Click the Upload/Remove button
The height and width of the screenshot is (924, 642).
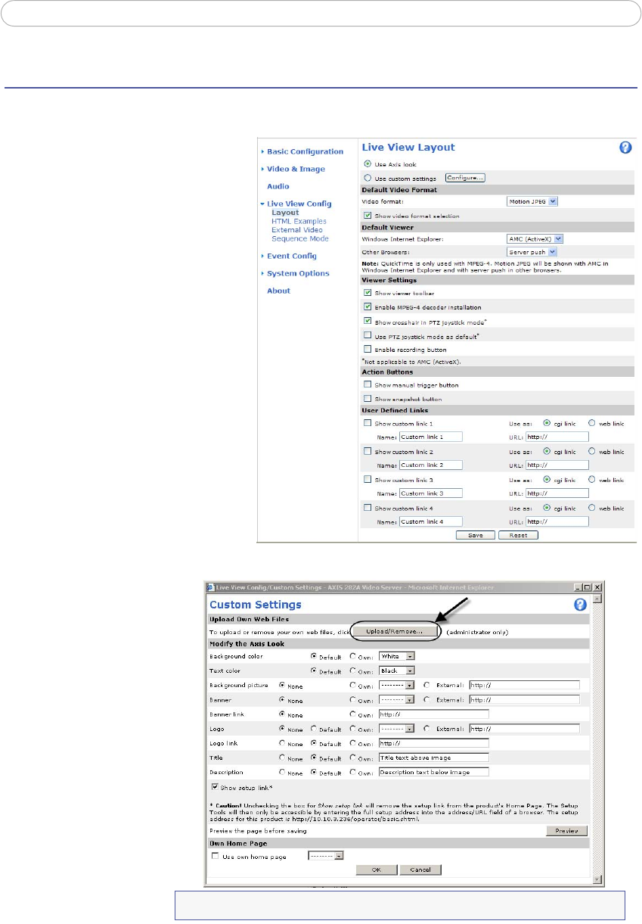tap(395, 630)
